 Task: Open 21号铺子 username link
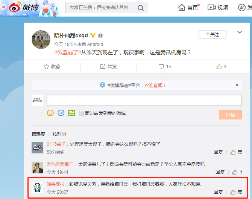[x=56, y=144]
